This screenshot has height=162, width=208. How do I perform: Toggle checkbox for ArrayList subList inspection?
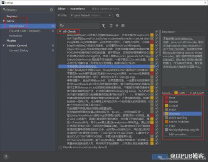[x=157, y=35]
